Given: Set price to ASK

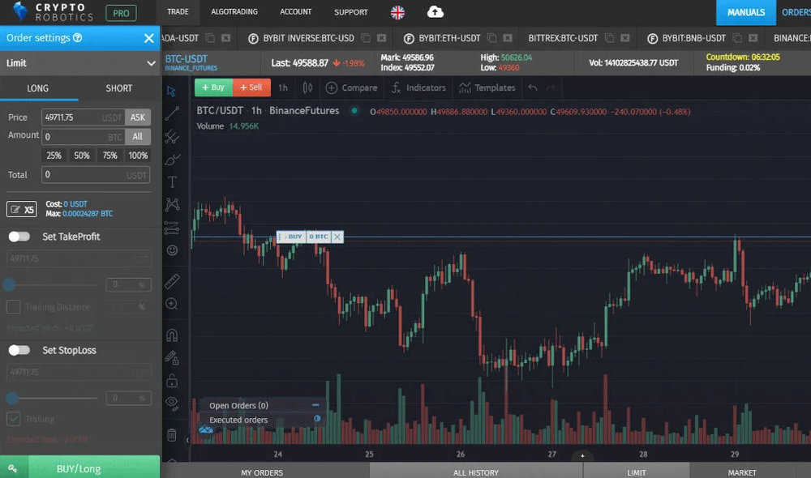Looking at the screenshot, I should [x=138, y=117].
